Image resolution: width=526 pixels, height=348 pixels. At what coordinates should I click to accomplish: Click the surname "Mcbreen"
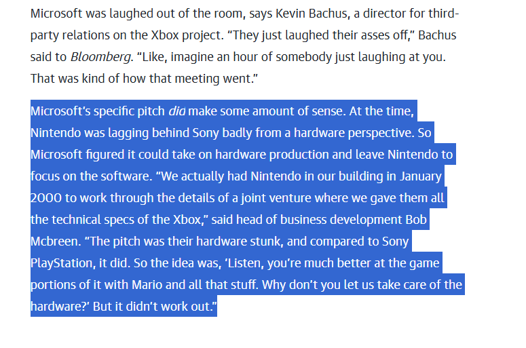[55, 241]
